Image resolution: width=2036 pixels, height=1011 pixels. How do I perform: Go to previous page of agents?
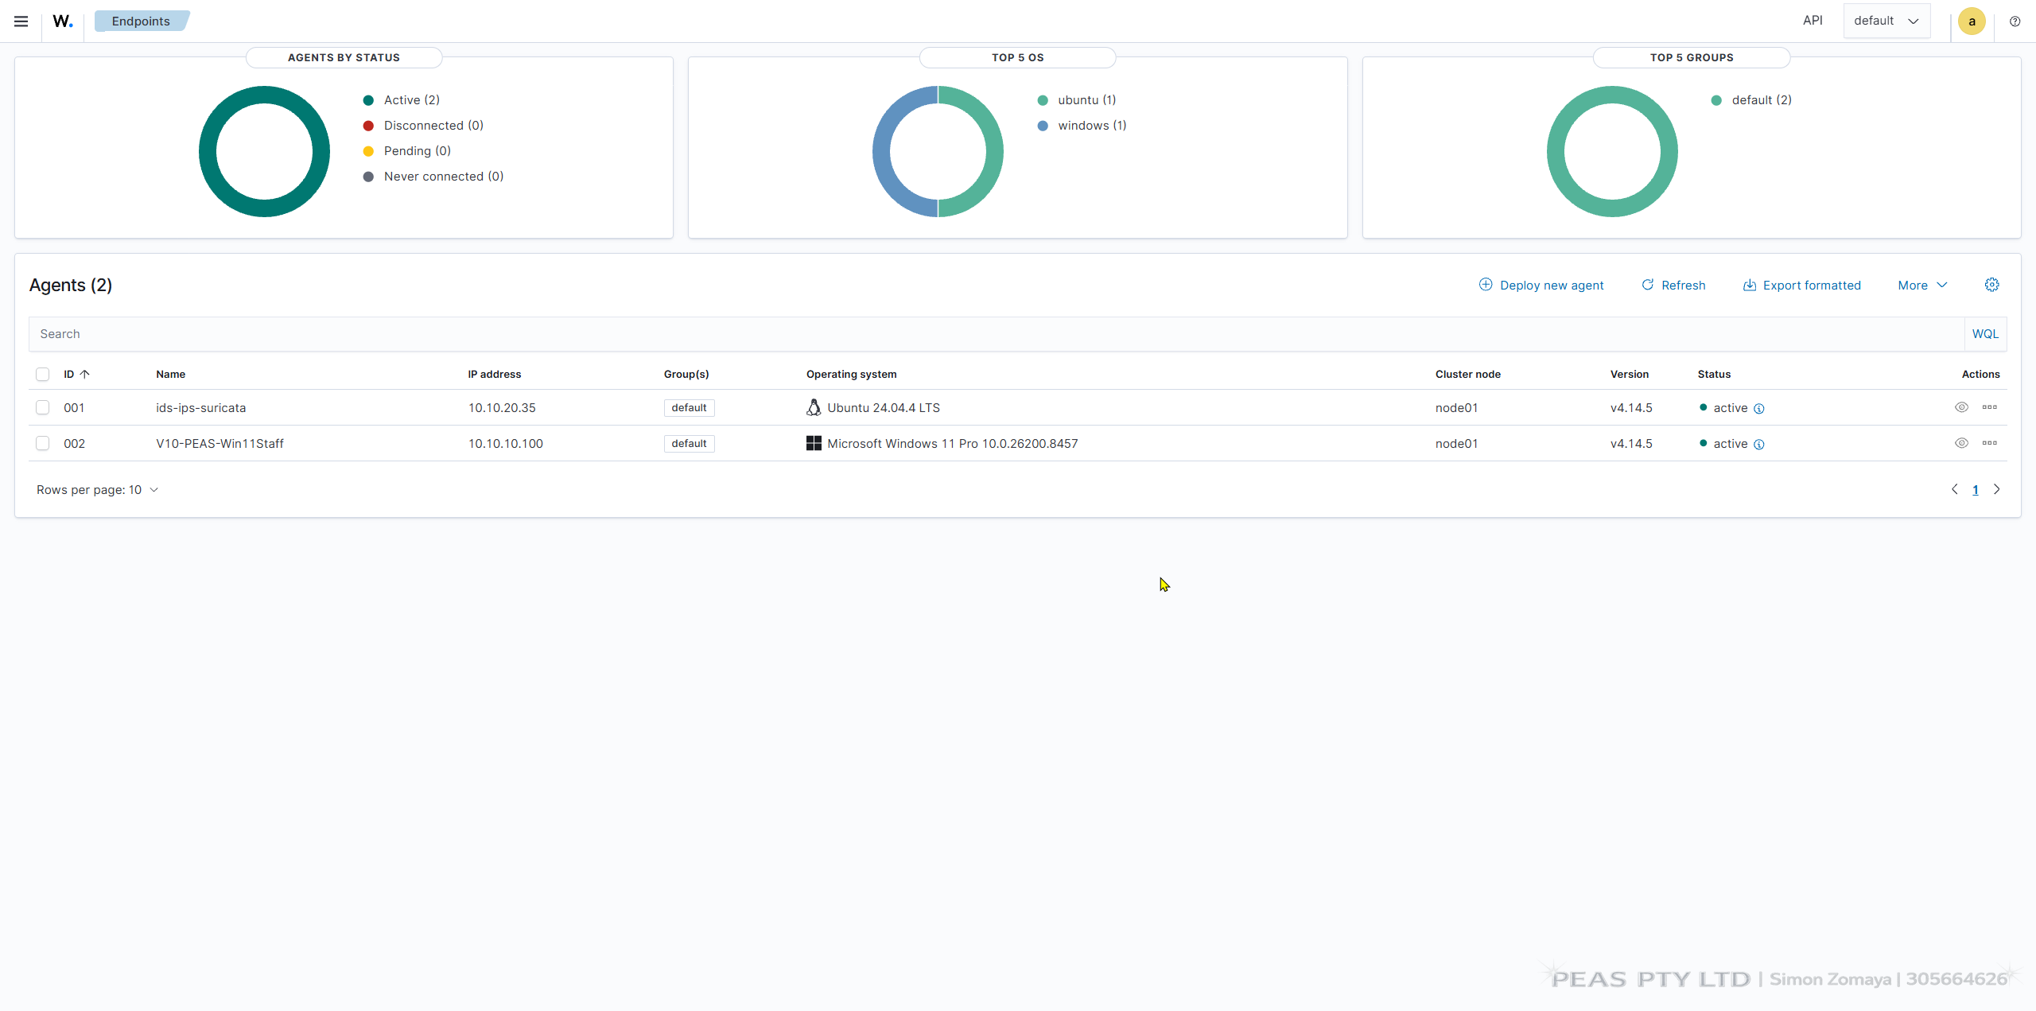1954,489
